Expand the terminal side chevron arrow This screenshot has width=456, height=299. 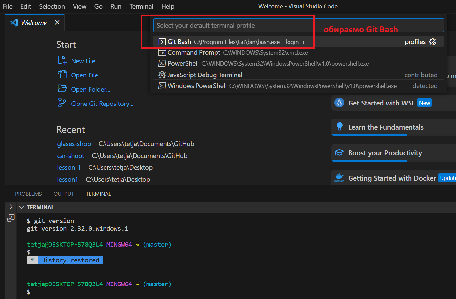[11, 207]
